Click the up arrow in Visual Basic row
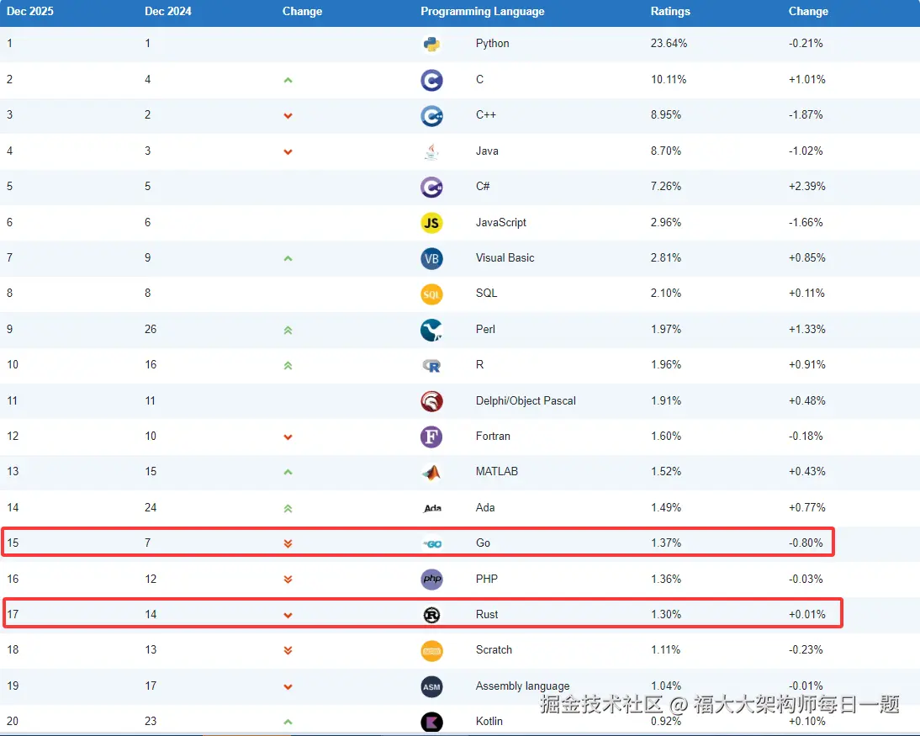The height and width of the screenshot is (736, 920). [288, 259]
